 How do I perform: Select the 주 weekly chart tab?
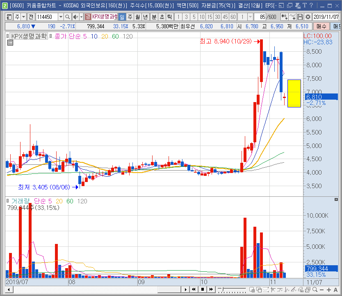(x=130, y=17)
